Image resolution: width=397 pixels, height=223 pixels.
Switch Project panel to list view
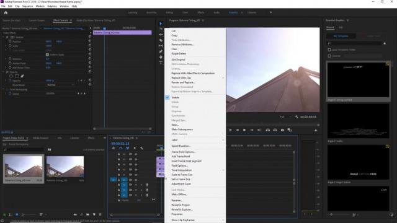[11, 215]
